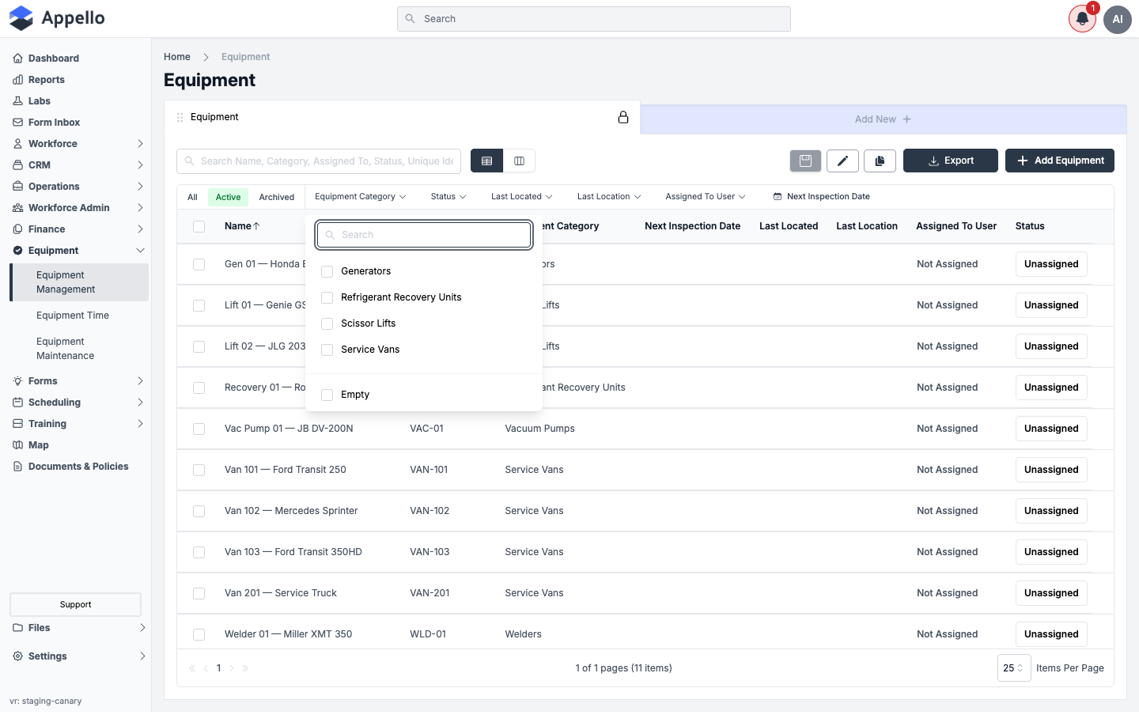This screenshot has height=726, width=1139.
Task: Open the Assigned To User filter dropdown
Action: (x=706, y=197)
